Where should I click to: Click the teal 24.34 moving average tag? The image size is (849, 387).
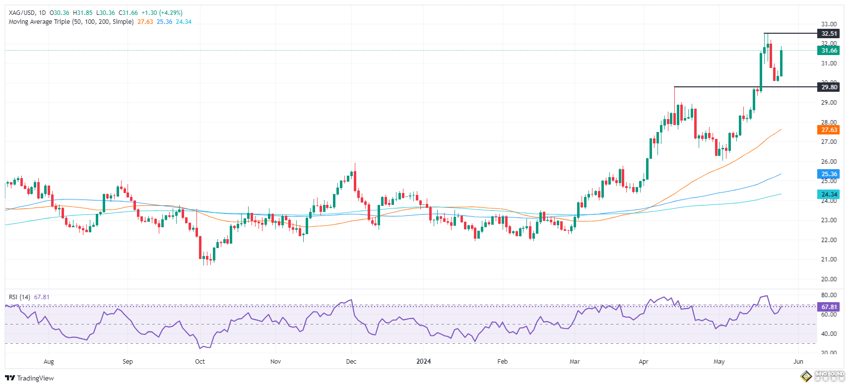point(829,194)
